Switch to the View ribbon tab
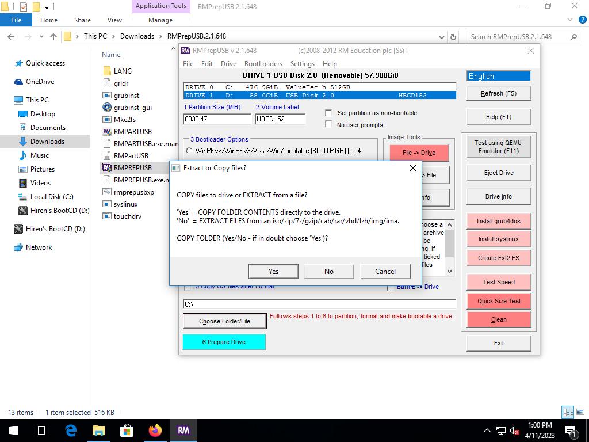 pyautogui.click(x=114, y=20)
